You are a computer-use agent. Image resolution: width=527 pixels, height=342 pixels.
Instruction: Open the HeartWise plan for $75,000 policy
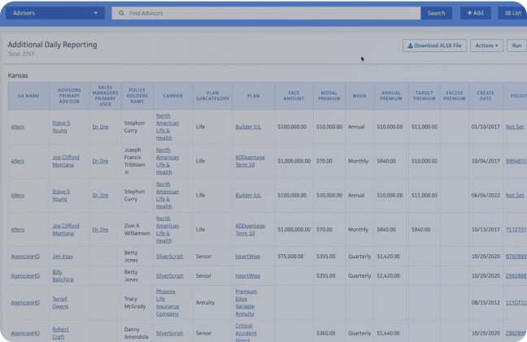[247, 255]
